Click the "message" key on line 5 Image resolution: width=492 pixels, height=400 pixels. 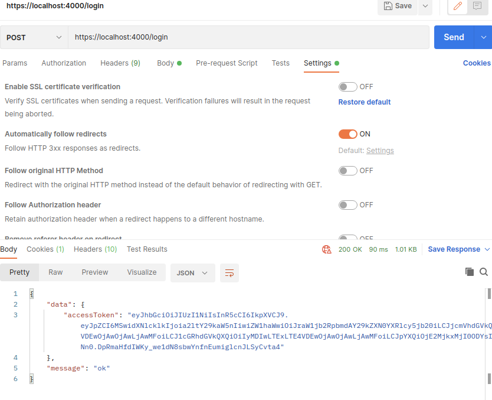[x=65, y=368]
